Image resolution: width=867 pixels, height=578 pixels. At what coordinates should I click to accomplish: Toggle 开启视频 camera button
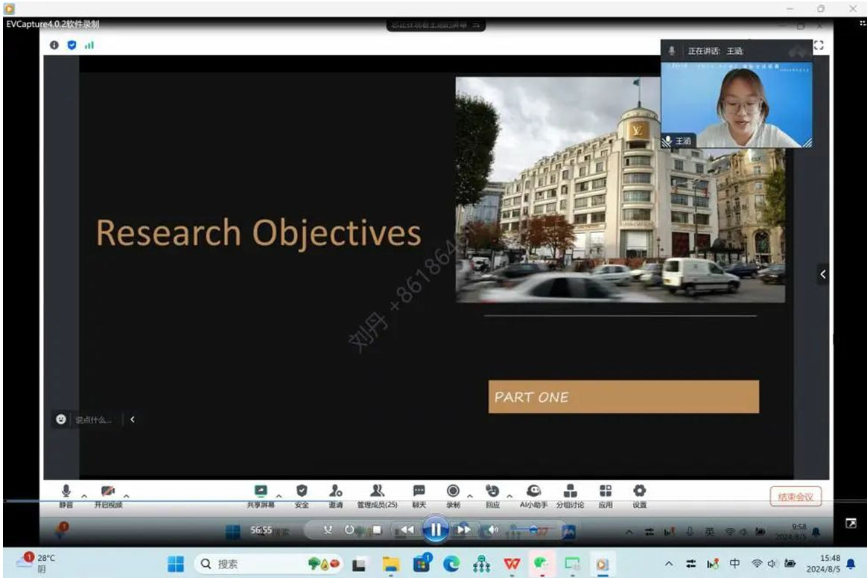pos(108,492)
